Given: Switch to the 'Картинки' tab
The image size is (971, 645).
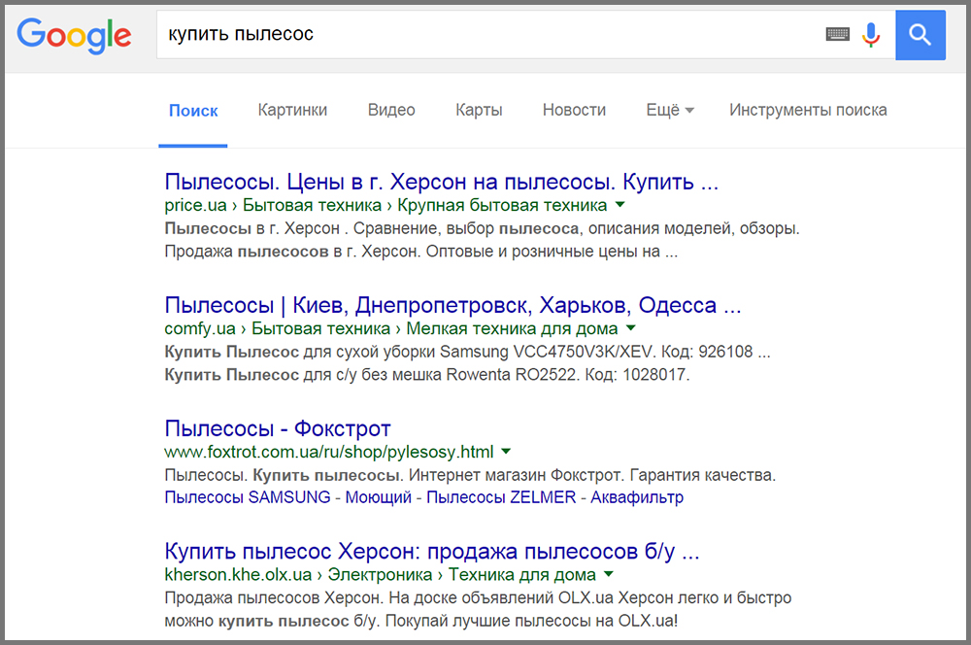Looking at the screenshot, I should pos(292,110).
